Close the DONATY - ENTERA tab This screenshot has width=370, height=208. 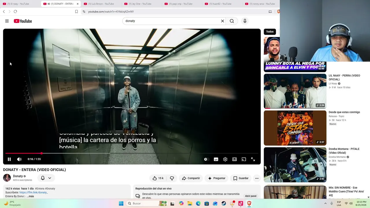point(77,4)
